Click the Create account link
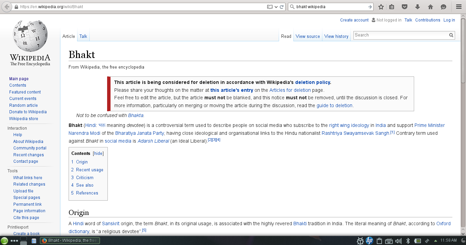Screen dimensions: 466x245 354,20
